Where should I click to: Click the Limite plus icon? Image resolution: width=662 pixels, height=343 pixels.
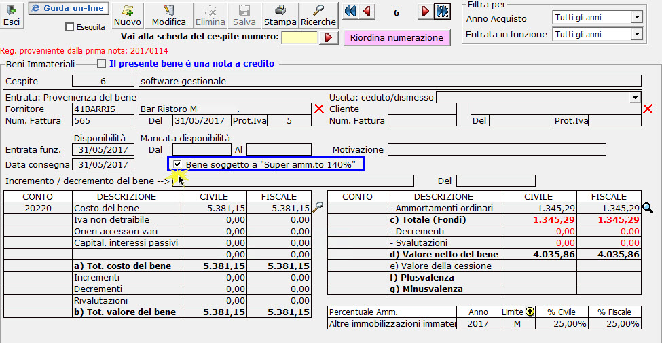click(x=530, y=312)
